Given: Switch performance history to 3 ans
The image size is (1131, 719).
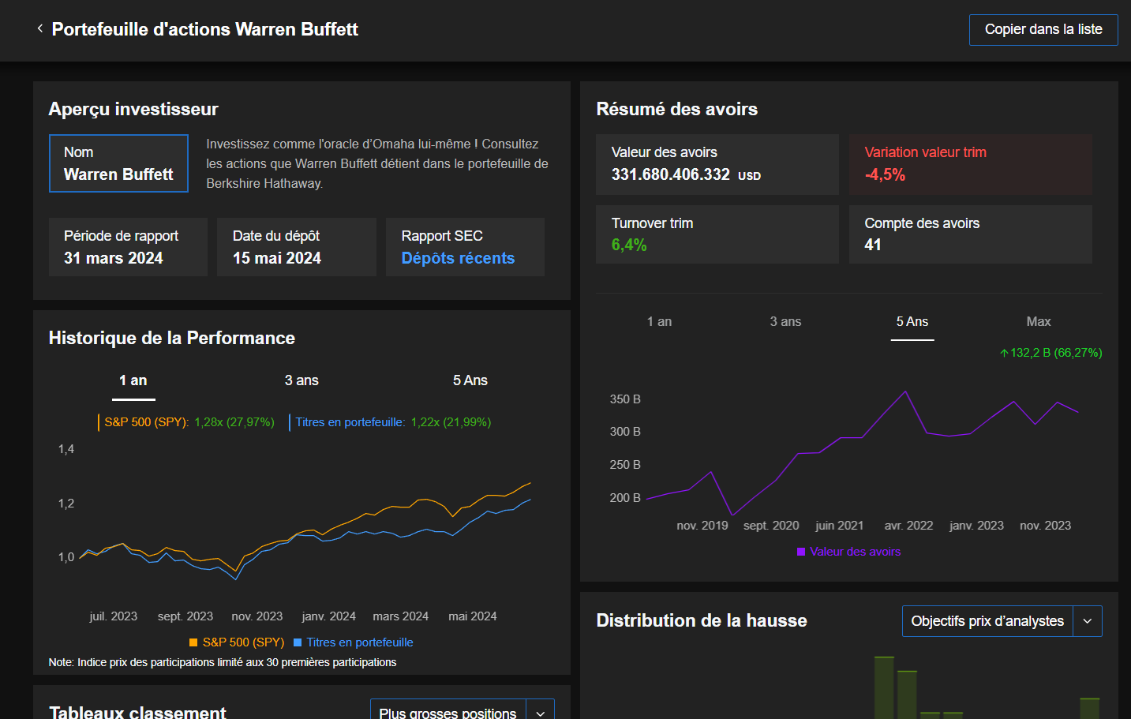Looking at the screenshot, I should click(x=301, y=380).
